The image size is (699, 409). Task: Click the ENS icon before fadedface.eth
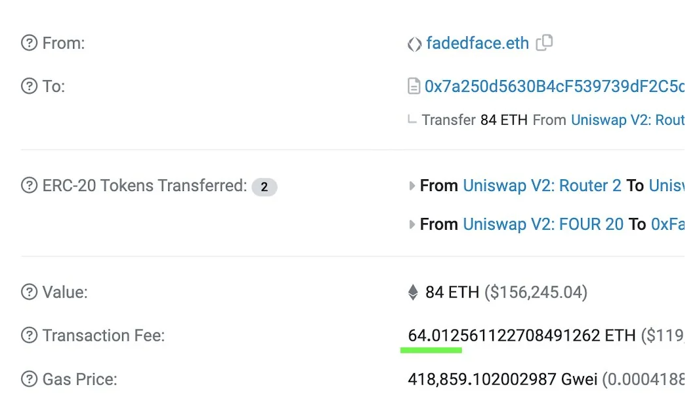(414, 44)
